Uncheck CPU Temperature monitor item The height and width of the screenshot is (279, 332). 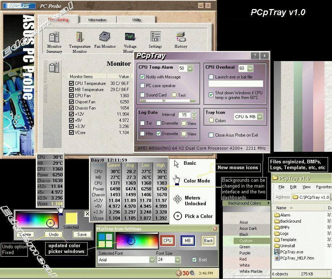[x=71, y=83]
